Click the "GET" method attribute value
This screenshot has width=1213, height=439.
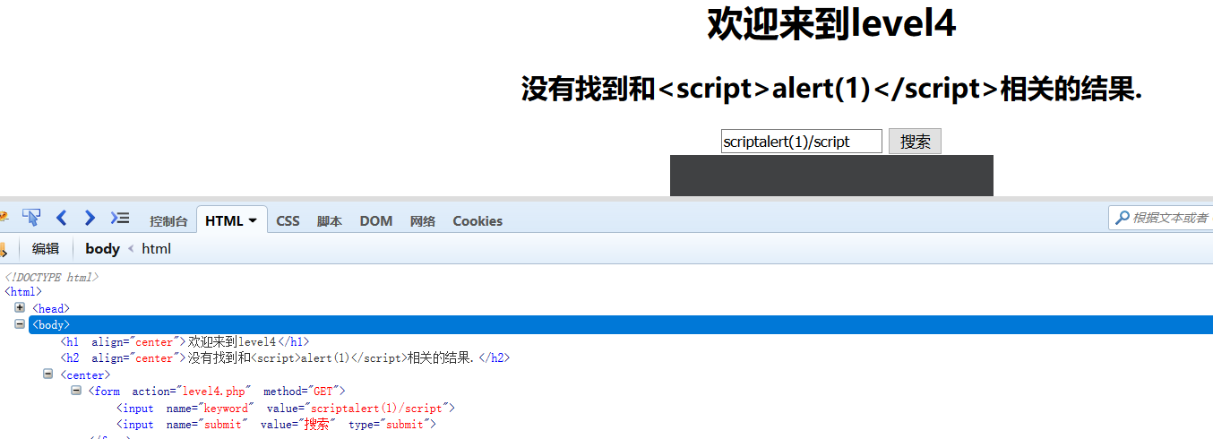[x=323, y=391]
